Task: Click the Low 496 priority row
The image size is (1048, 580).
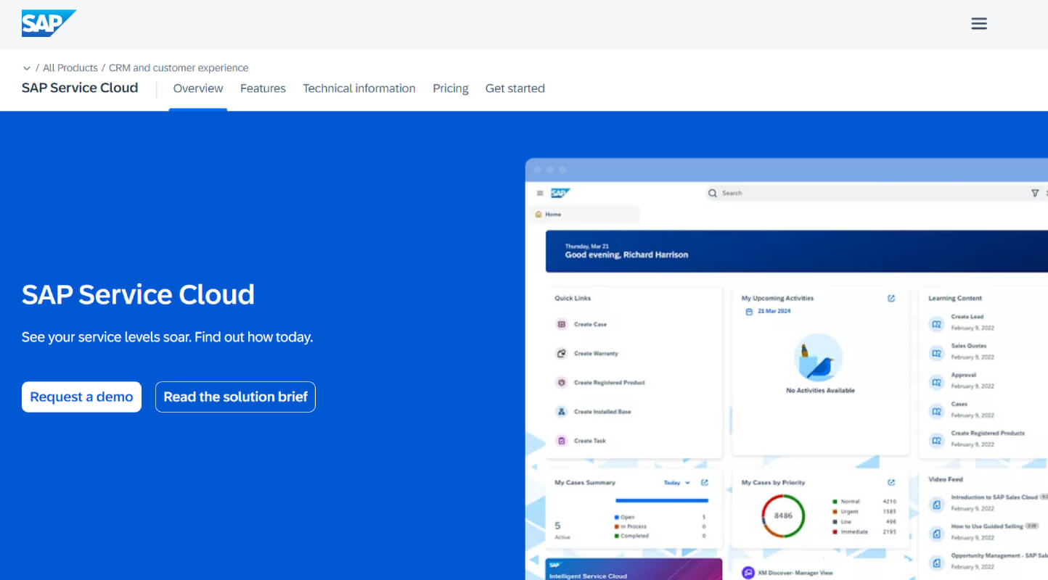Action: click(x=864, y=522)
